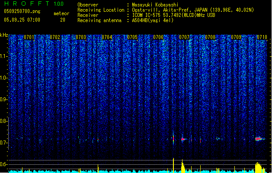Click the large red meteor echo near 0710
Screen dimensions: 272x173
259,139
